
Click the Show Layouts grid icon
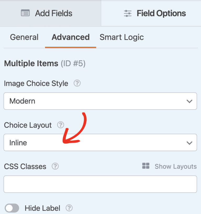[x=146, y=166]
